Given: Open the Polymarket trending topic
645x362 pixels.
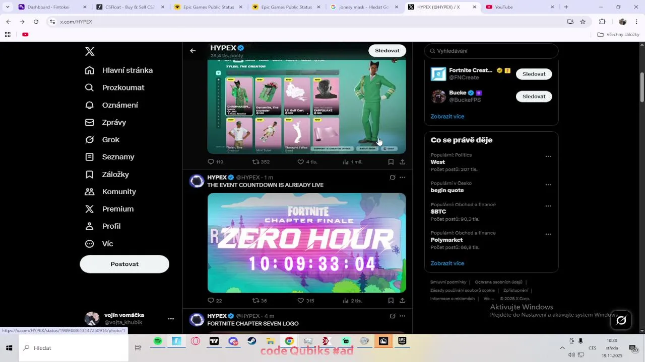Looking at the screenshot, I should (x=446, y=240).
